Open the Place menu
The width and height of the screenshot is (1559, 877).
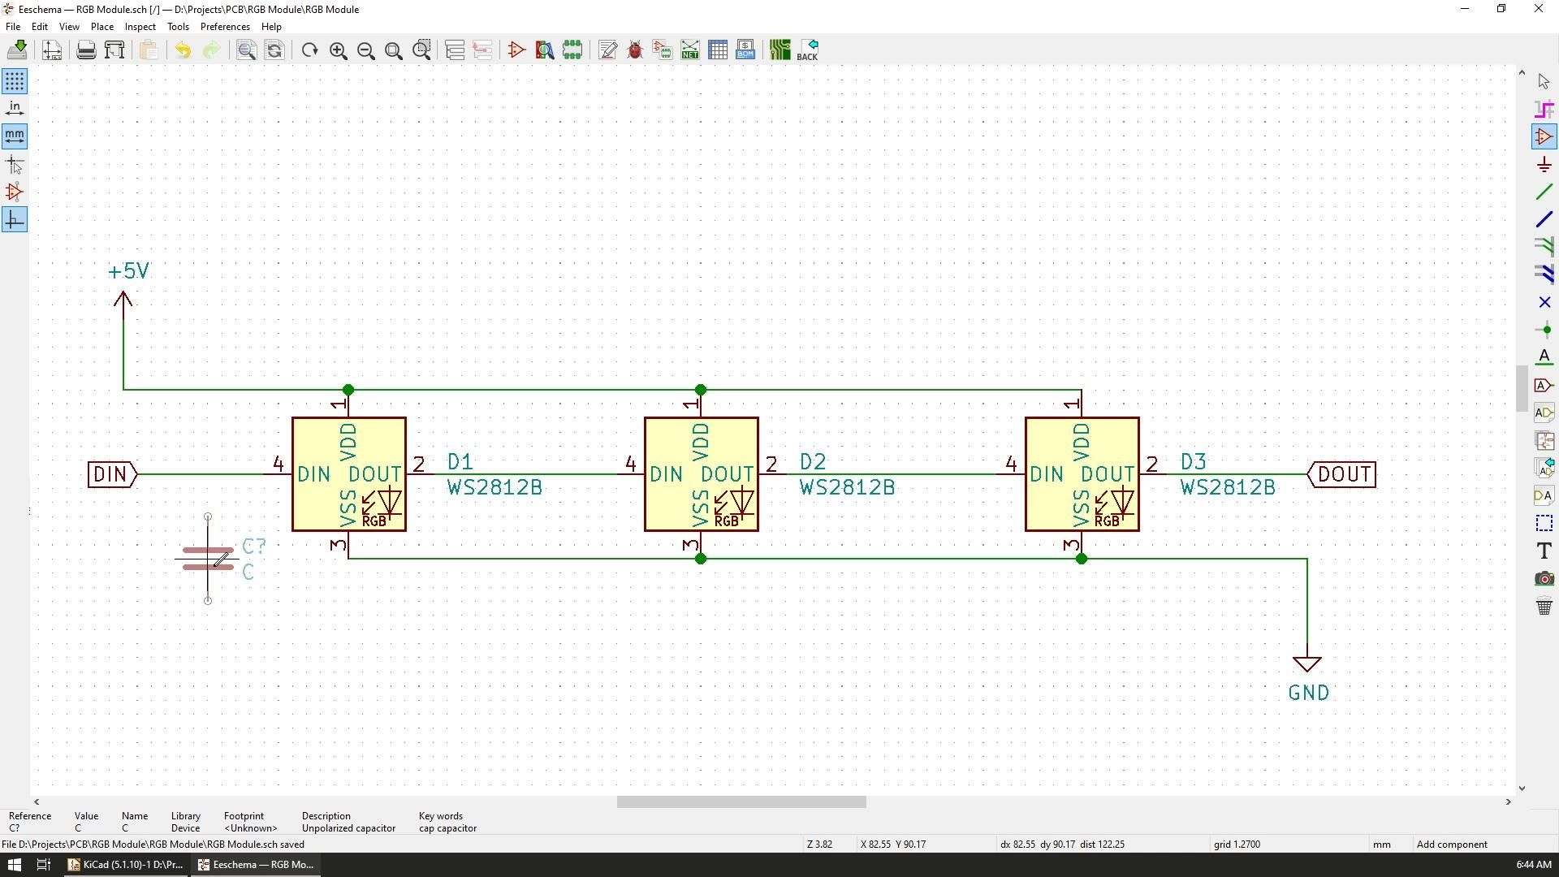pos(101,26)
